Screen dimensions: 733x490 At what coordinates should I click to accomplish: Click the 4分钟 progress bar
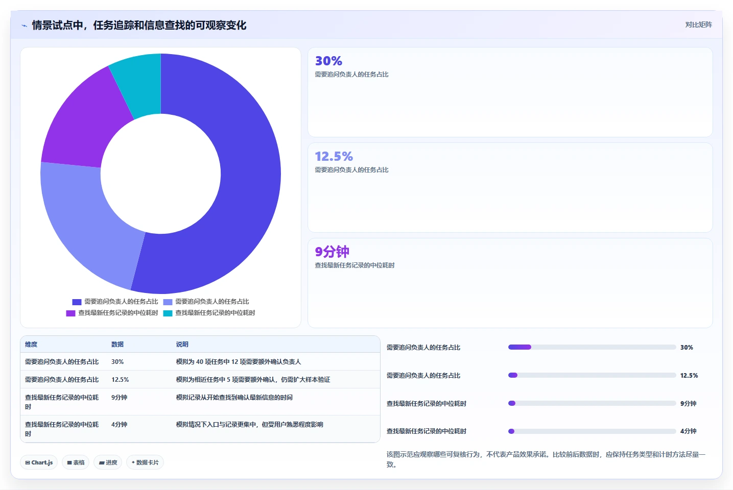coord(592,431)
